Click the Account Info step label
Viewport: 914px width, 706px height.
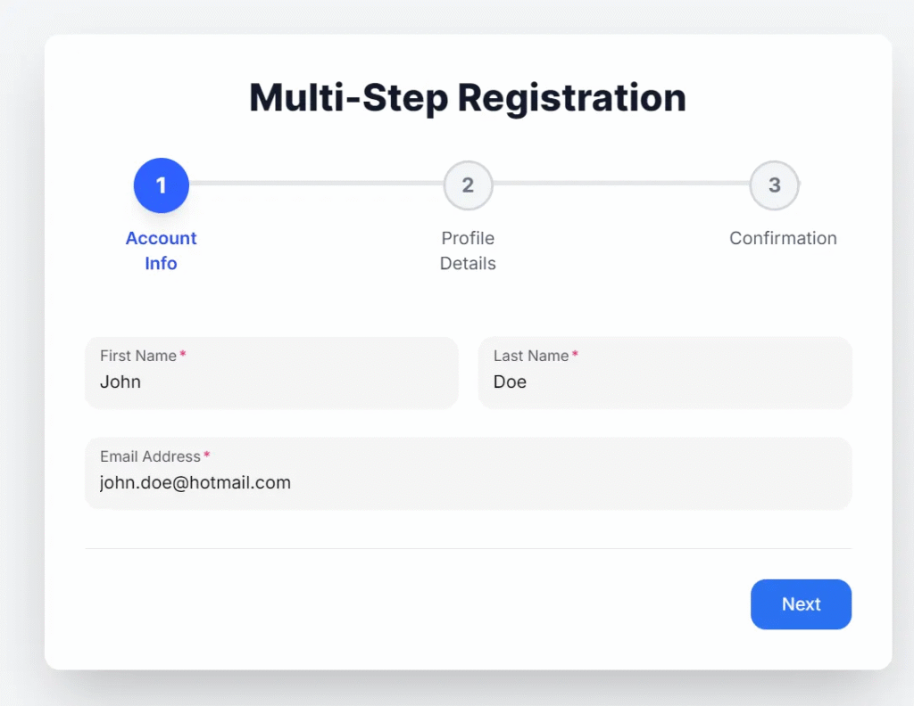click(161, 250)
